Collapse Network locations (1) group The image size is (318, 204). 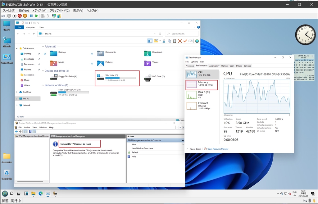tap(43, 85)
